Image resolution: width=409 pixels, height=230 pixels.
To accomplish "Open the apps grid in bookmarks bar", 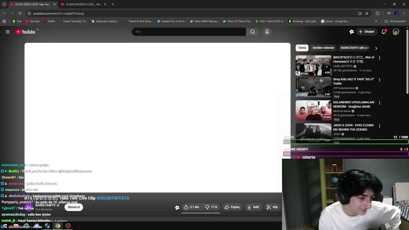I will 4,21.
